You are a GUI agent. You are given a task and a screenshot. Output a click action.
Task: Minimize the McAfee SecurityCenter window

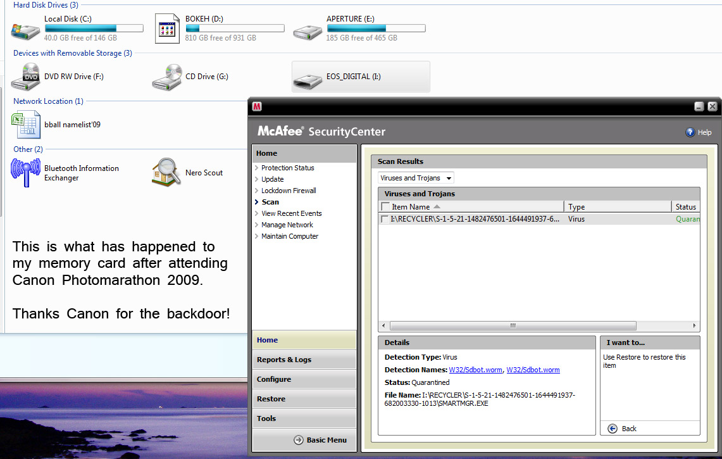point(699,106)
